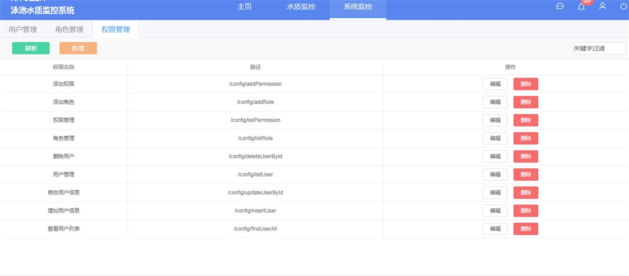This screenshot has width=629, height=276.
Task: Edit the 增加用户信息 row
Action: pos(495,211)
